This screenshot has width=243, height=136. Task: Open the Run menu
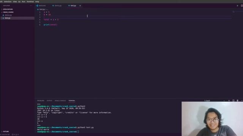[x=24, y=2]
